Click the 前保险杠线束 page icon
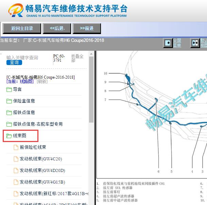207x205 pixels. point(16,147)
